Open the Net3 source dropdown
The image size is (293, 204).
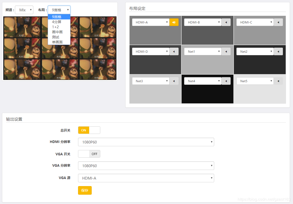click(x=151, y=81)
